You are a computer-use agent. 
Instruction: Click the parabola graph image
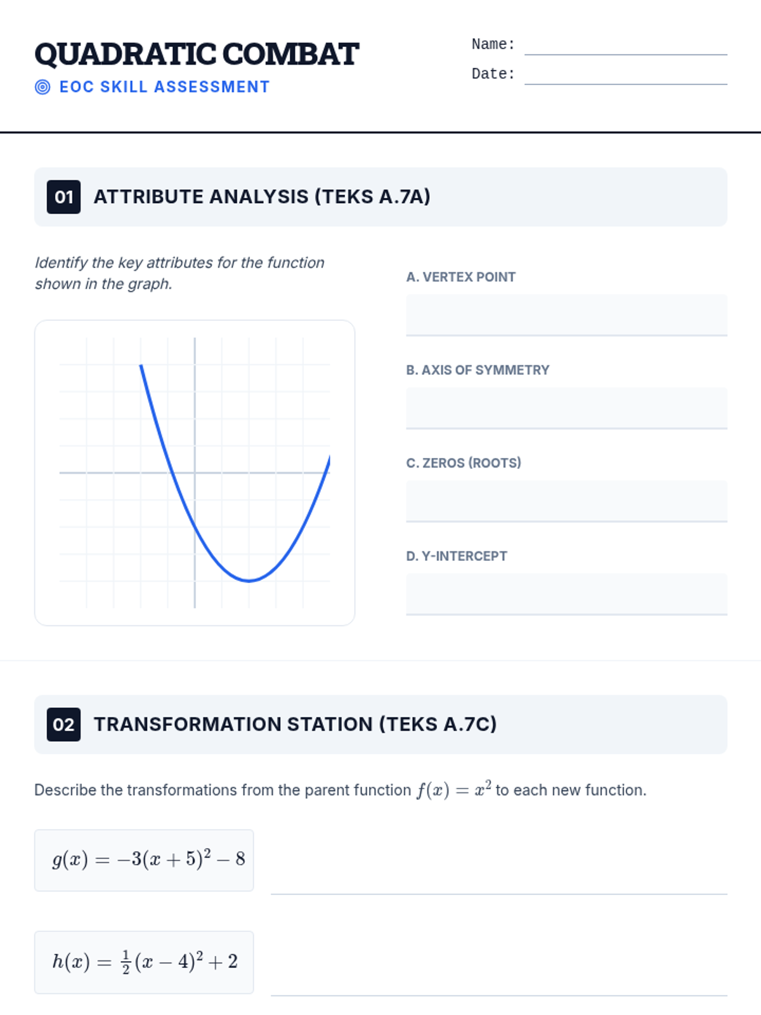[x=195, y=473]
